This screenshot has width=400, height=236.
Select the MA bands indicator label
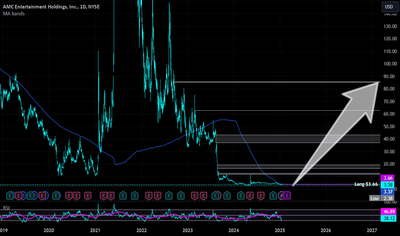[14, 14]
